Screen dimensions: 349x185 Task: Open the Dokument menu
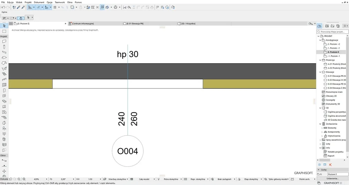click(39, 2)
